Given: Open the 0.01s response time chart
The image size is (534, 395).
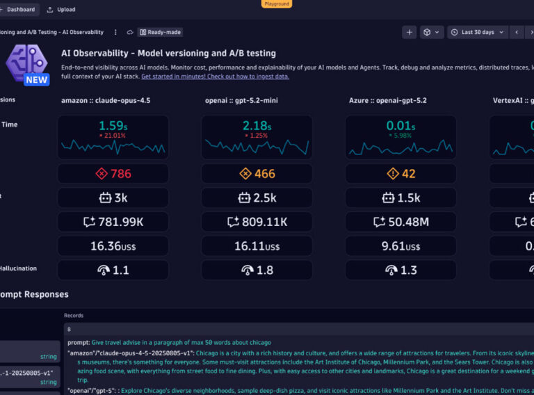Looking at the screenshot, I should pos(400,137).
